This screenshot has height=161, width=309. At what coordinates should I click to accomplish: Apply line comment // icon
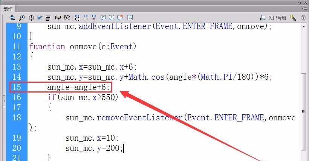[x=111, y=18]
